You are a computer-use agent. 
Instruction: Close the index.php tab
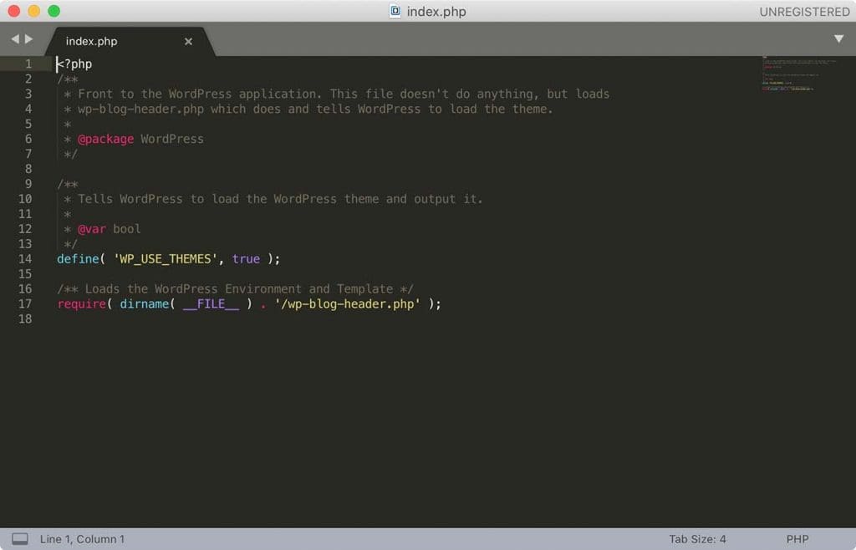(188, 42)
